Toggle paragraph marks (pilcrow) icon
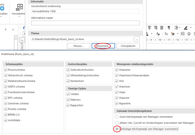Image resolution: width=195 pixels, height=135 pixels. click(169, 27)
